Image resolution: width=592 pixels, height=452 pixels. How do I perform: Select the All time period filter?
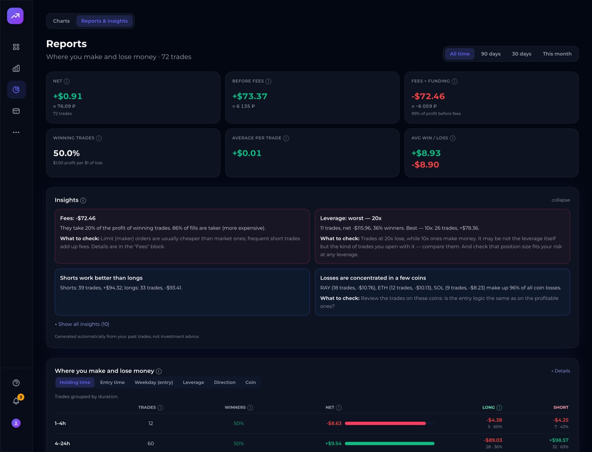click(x=460, y=54)
